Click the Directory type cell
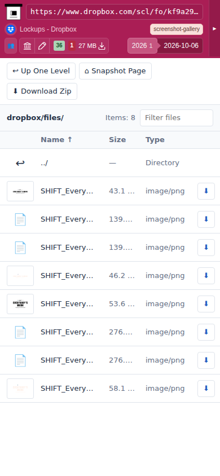Screen dimensions: 220x476 (x=162, y=163)
